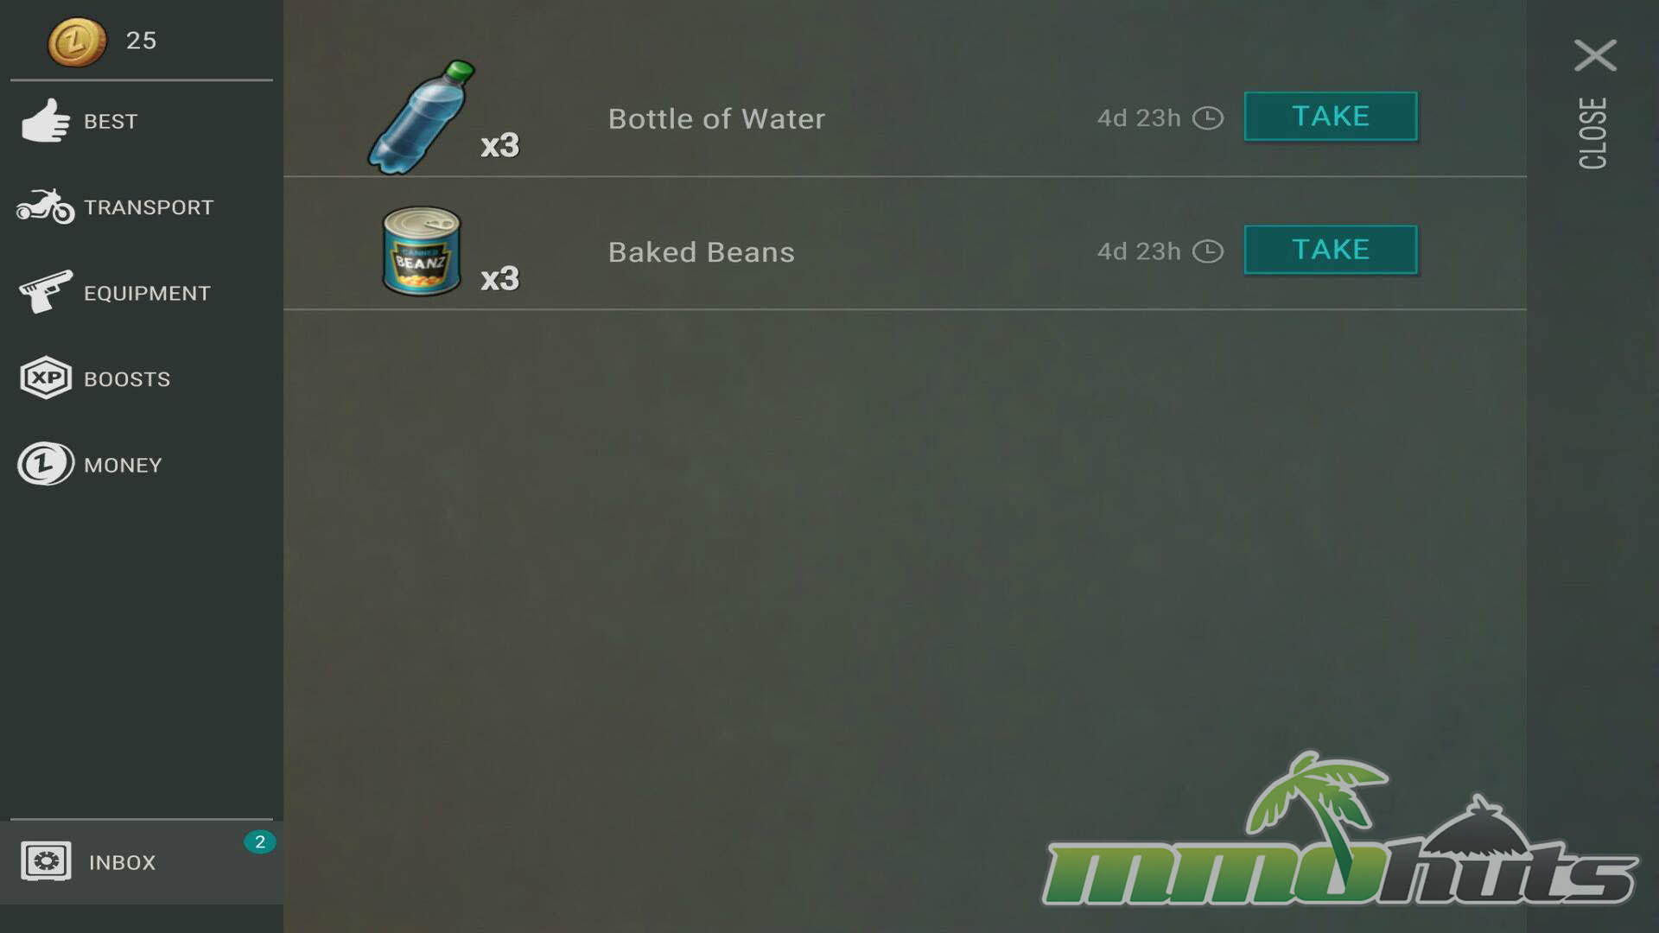
Task: Click the clock icon beside Baked Beans timer
Action: [1208, 251]
